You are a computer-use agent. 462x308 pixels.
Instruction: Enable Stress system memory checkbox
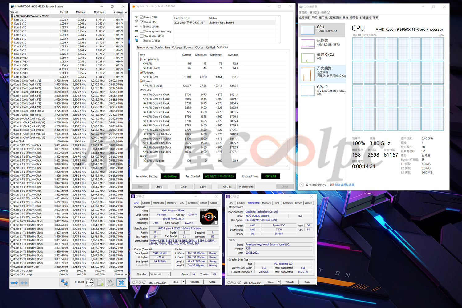(142, 31)
